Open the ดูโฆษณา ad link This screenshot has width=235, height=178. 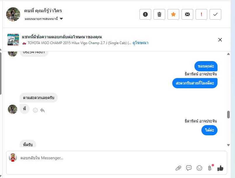point(140,43)
